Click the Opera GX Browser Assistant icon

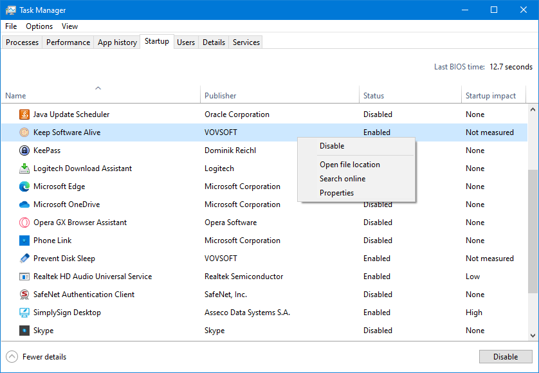point(24,223)
